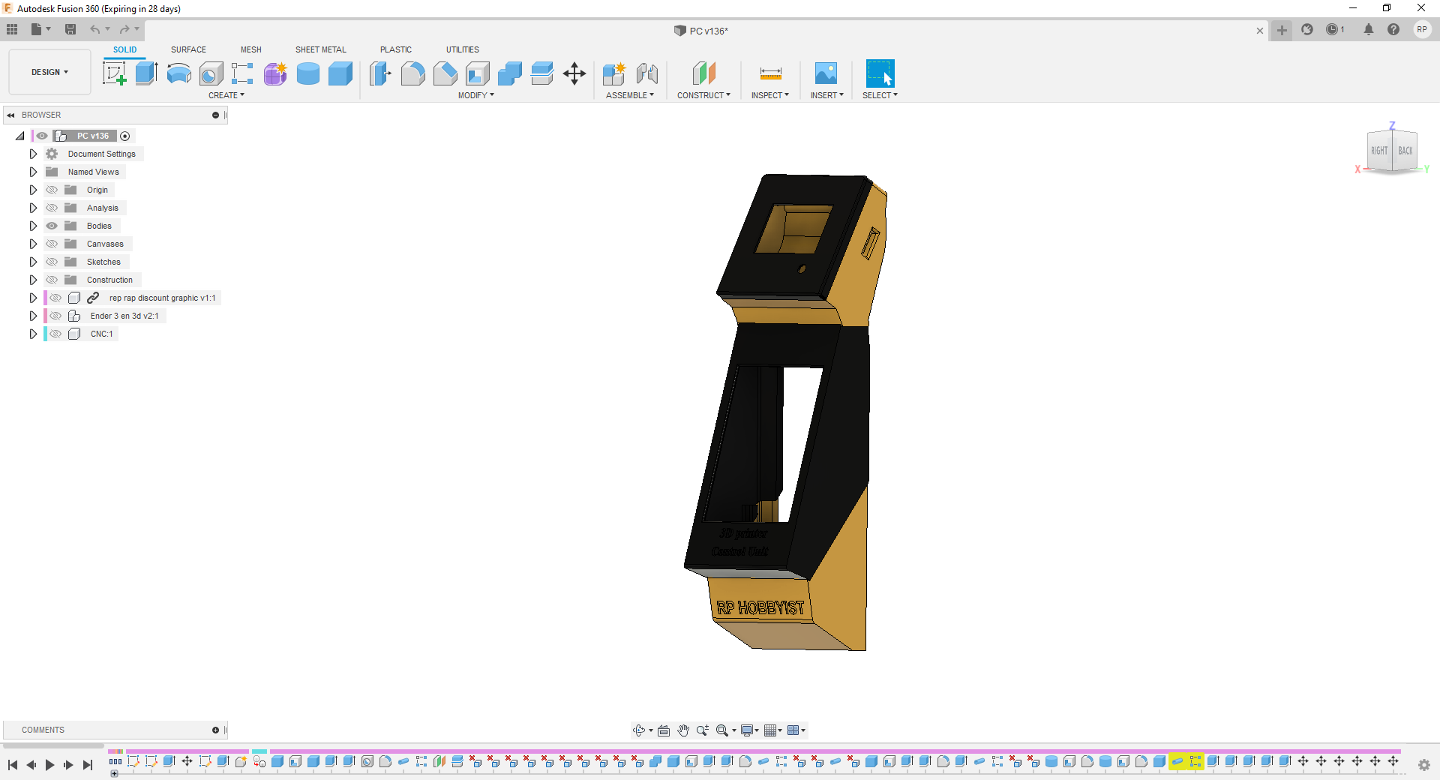Open the DESIGN workspace dropdown

(x=49, y=72)
